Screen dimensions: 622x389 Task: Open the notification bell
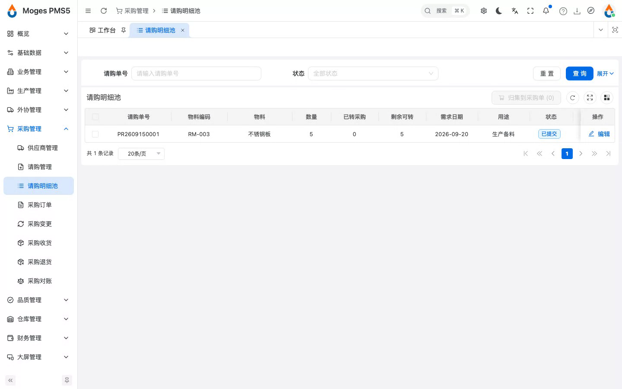546,11
